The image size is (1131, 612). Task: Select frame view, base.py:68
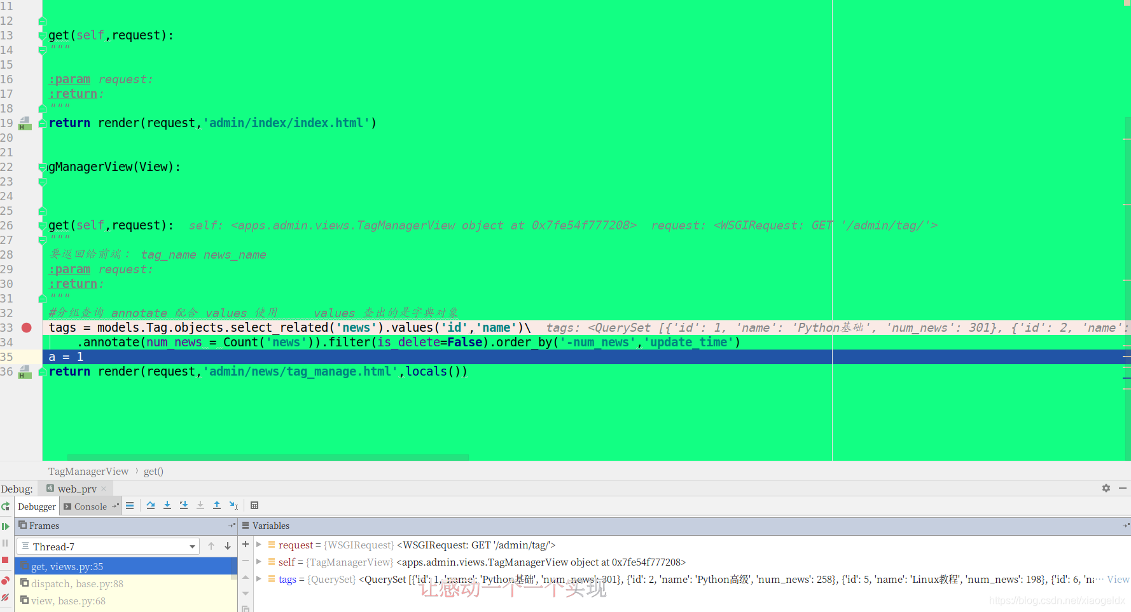coord(126,601)
